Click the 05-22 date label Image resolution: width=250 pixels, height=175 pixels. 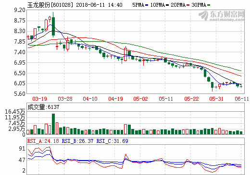point(191,99)
